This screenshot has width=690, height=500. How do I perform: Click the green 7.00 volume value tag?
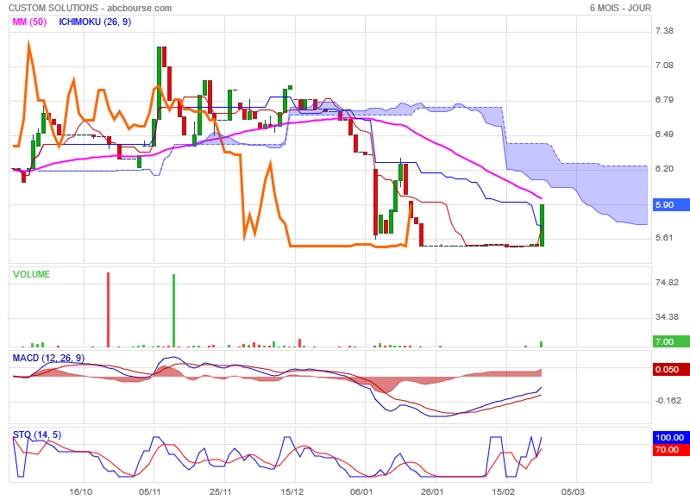click(671, 341)
